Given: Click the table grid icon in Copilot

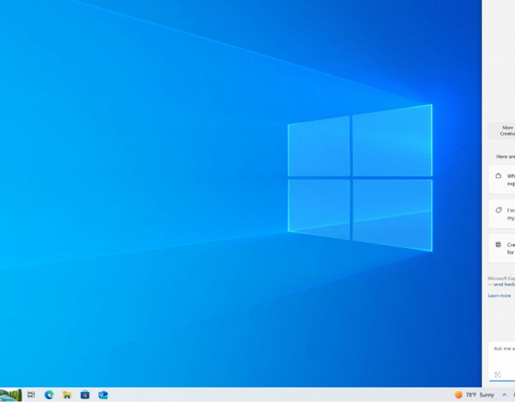Looking at the screenshot, I should [498, 245].
